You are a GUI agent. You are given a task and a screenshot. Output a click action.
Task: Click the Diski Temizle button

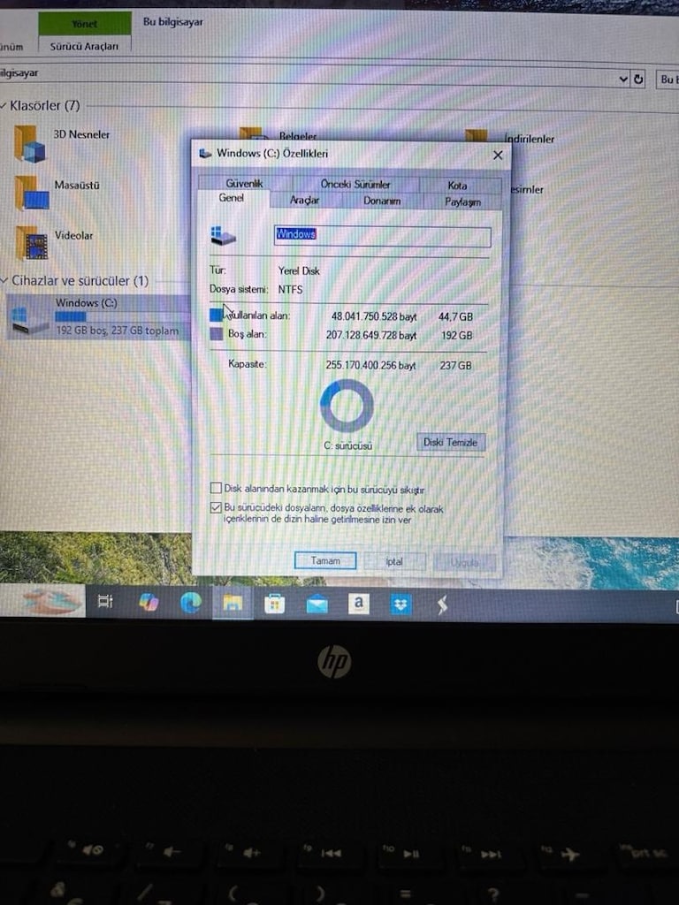[x=450, y=442]
